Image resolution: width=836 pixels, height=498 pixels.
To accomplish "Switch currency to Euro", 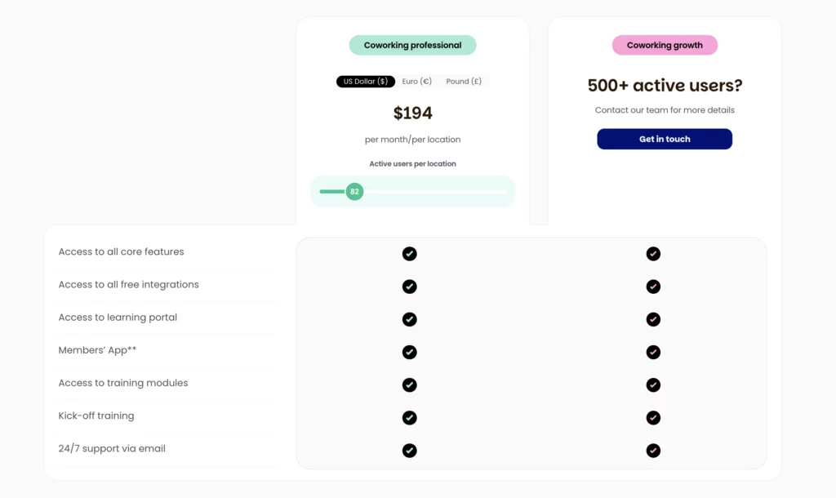I will click(416, 81).
